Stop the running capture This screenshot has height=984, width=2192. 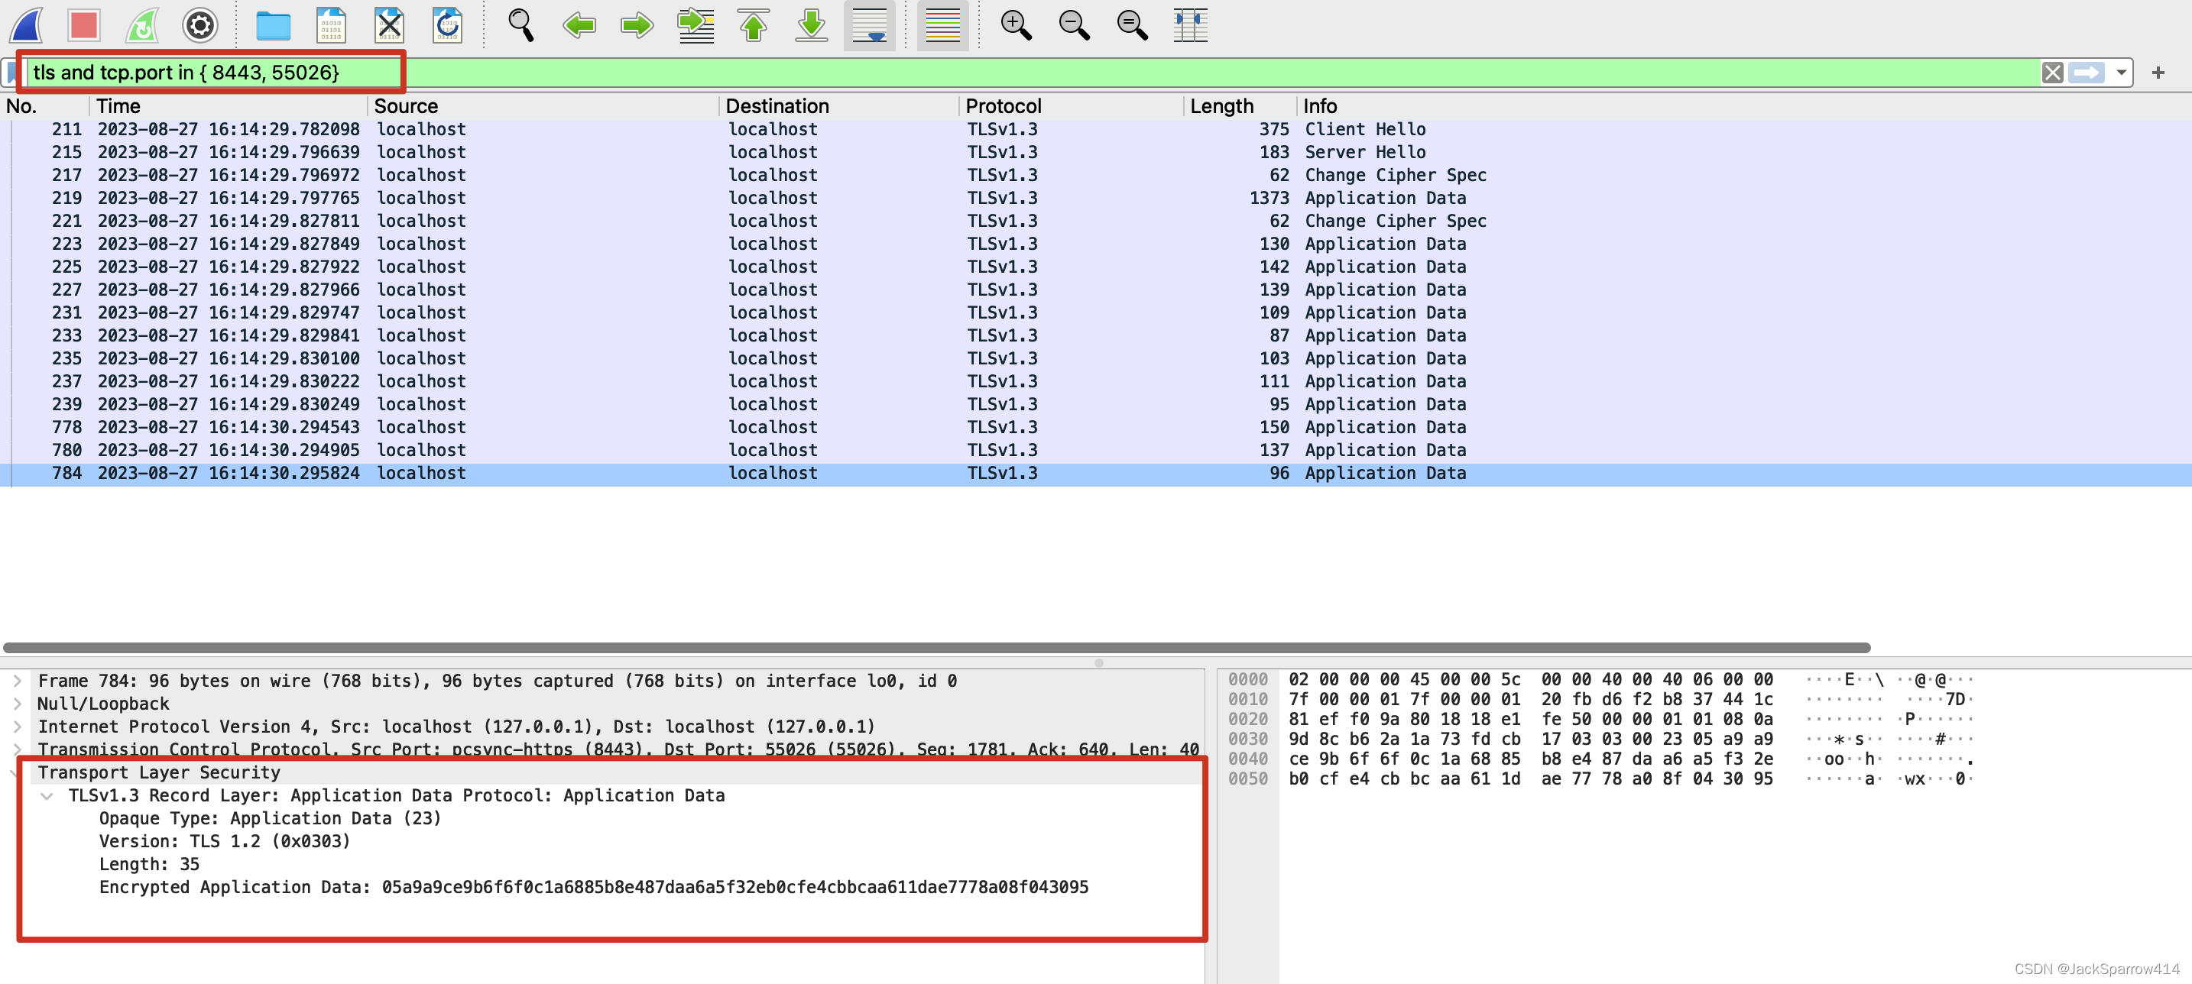pos(84,25)
